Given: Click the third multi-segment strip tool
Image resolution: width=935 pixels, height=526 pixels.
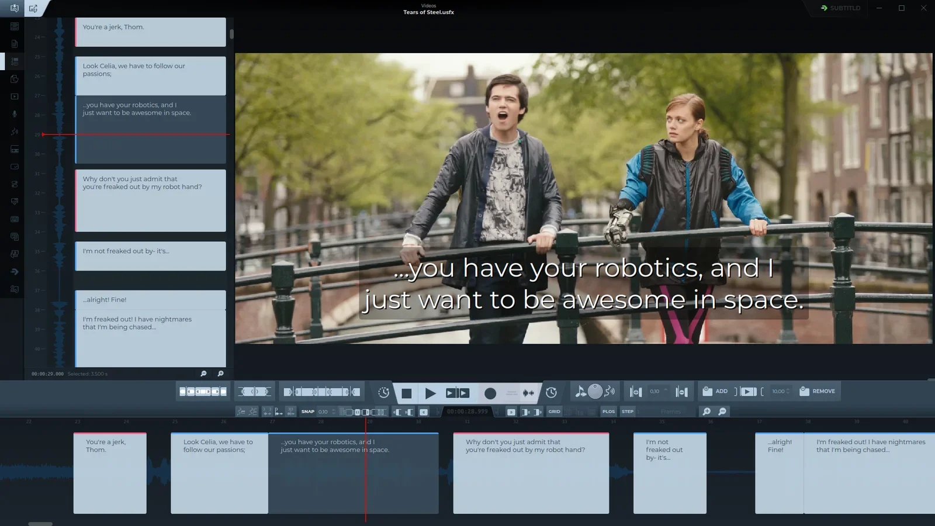Looking at the screenshot, I should coord(322,392).
